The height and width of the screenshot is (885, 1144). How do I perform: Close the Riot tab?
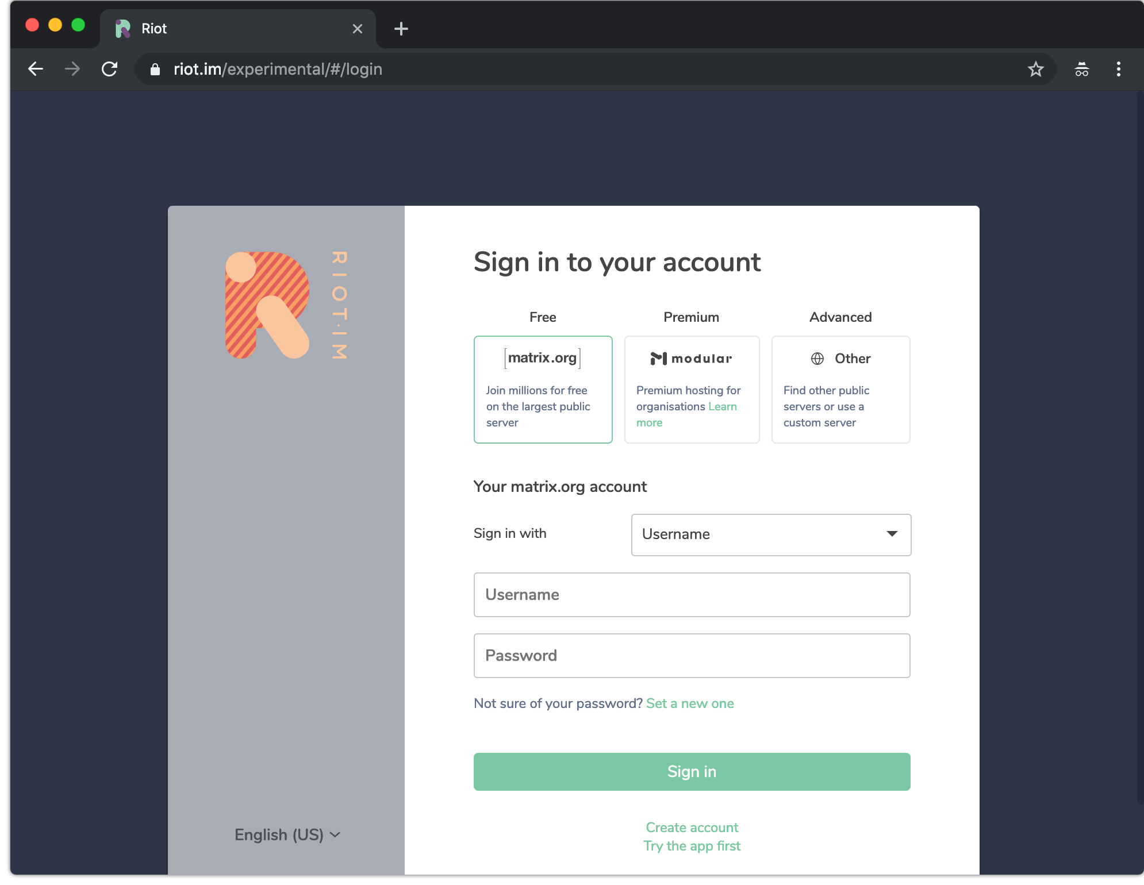pos(358,29)
